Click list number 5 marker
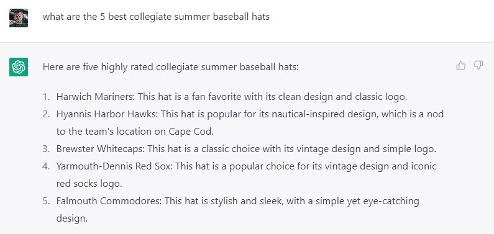Viewport: 494px width, 234px height. 47,200
